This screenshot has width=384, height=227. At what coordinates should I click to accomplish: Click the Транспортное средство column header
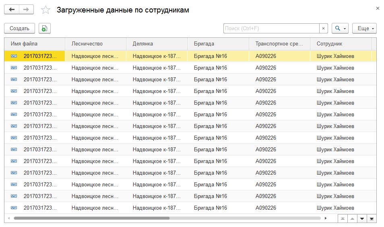(x=279, y=44)
